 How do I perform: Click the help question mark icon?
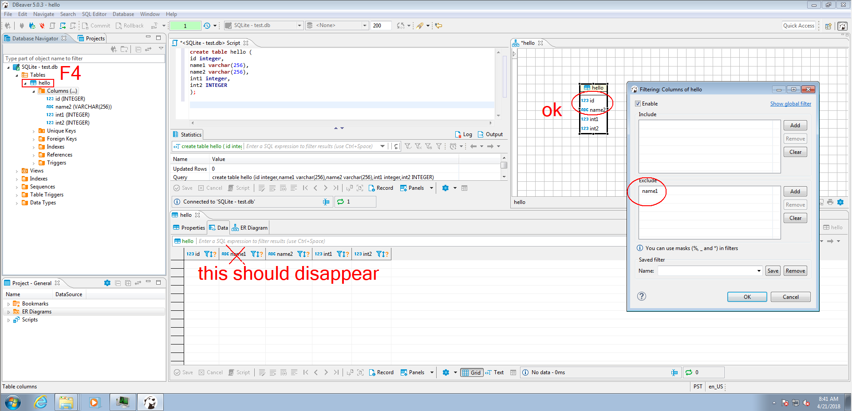tap(642, 297)
